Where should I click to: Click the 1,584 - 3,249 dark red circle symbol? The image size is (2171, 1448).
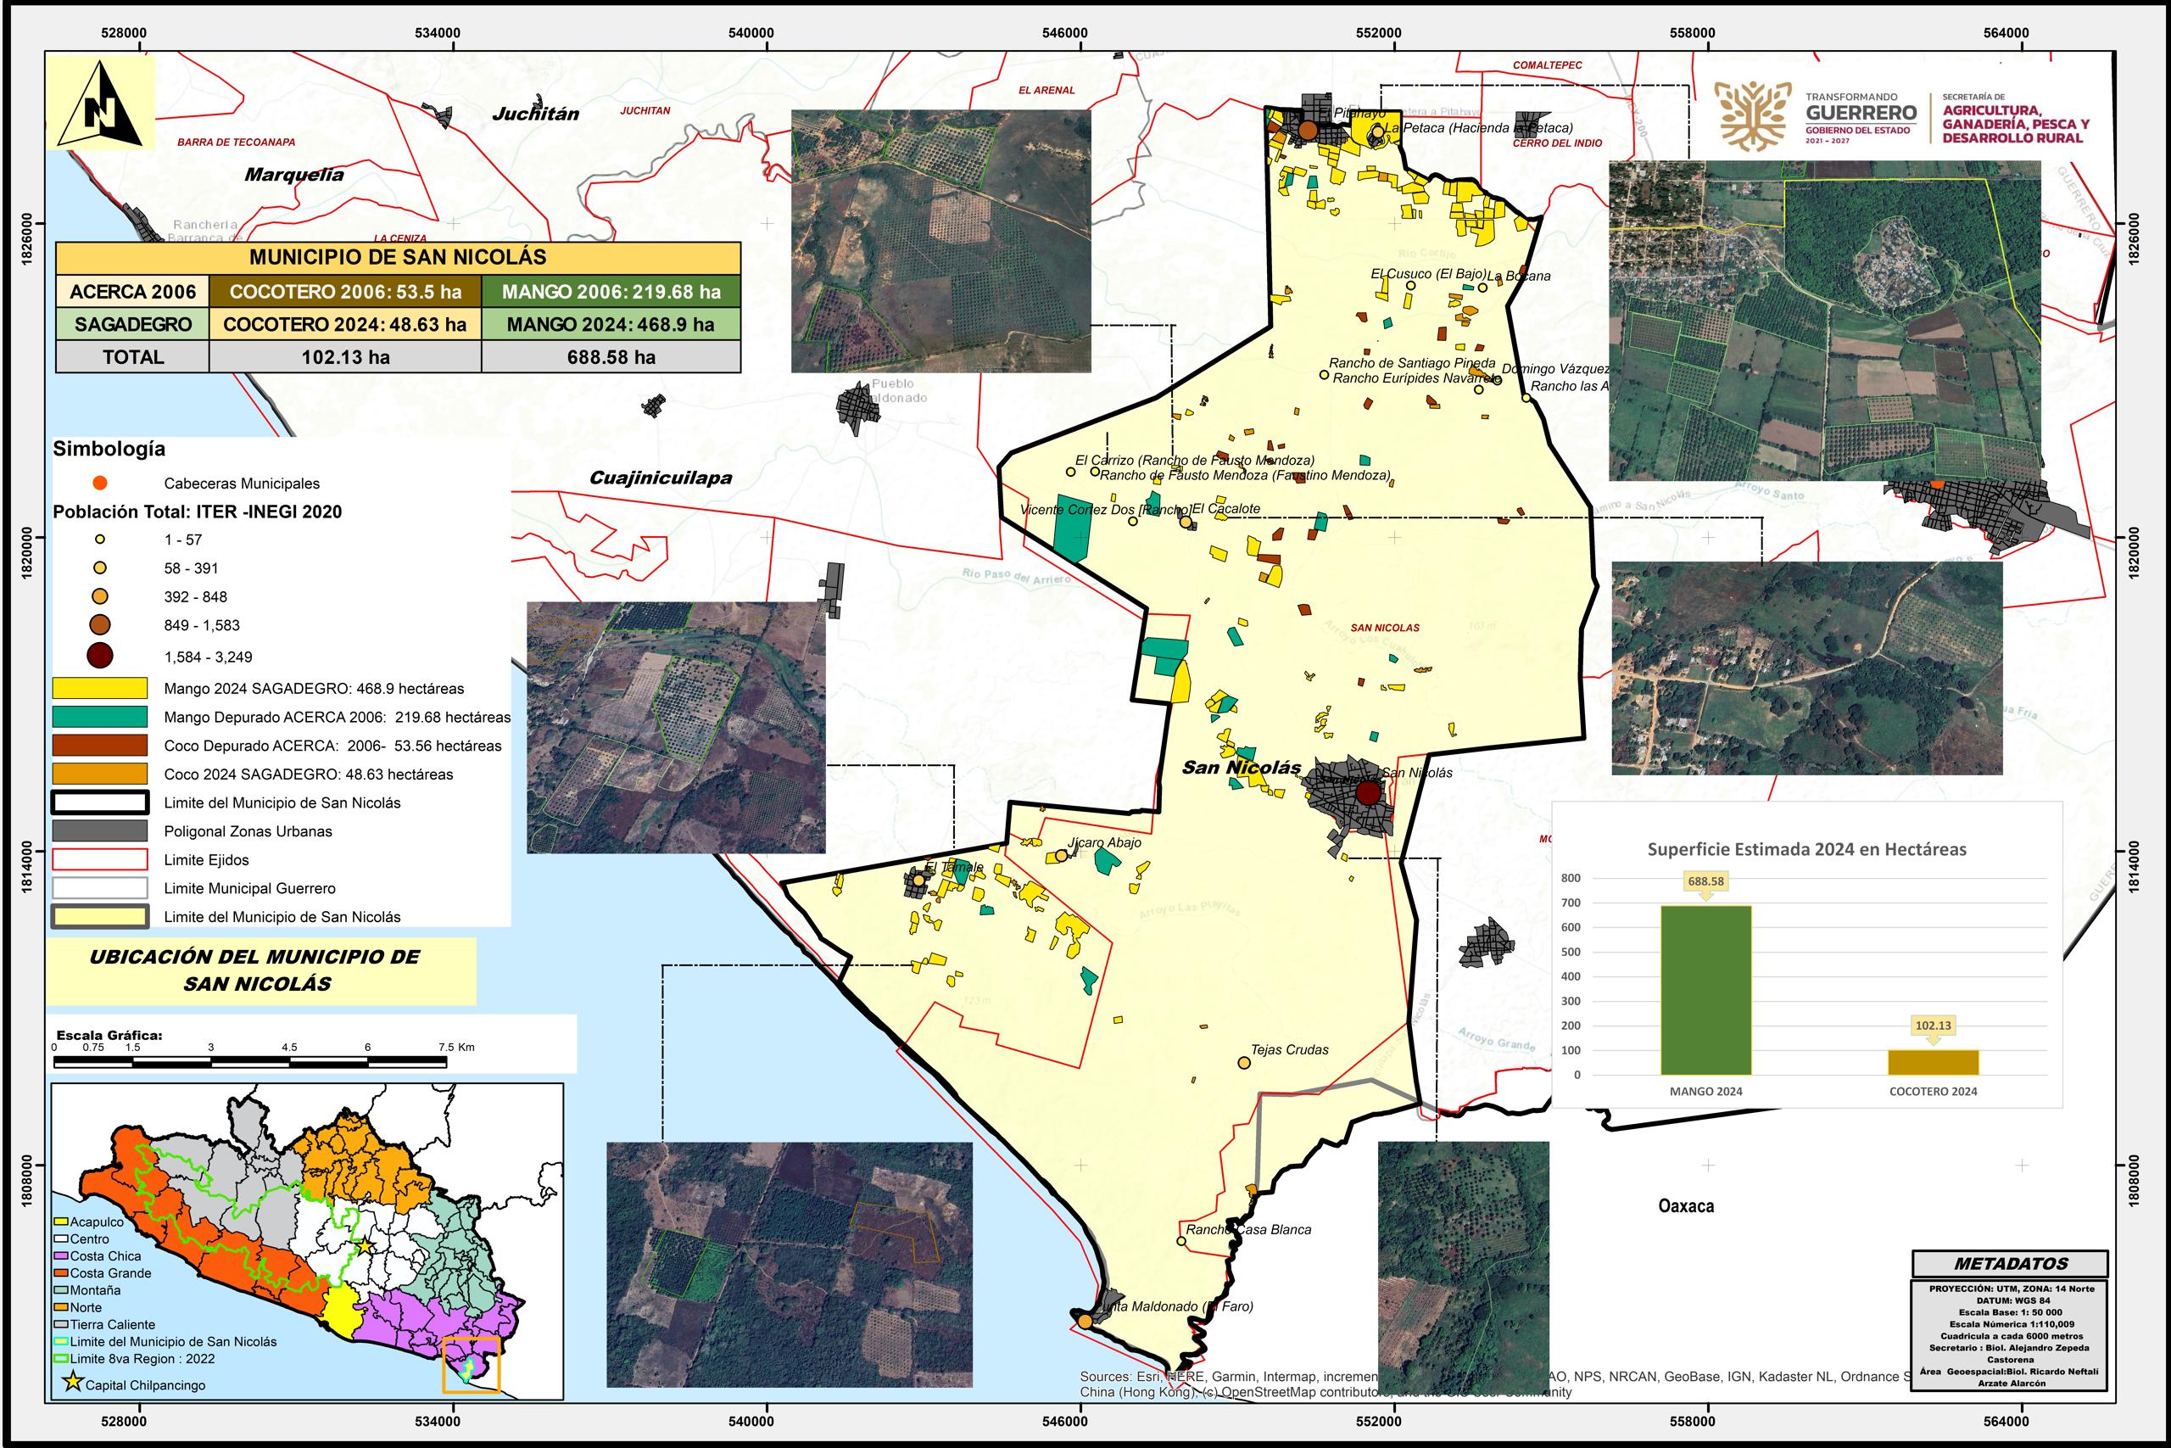(100, 657)
